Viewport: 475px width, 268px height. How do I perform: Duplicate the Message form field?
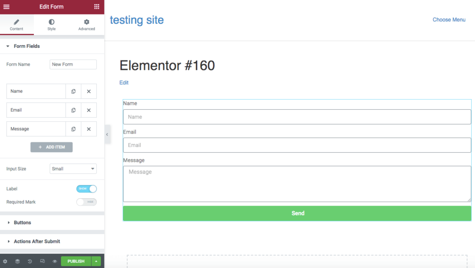(x=73, y=129)
